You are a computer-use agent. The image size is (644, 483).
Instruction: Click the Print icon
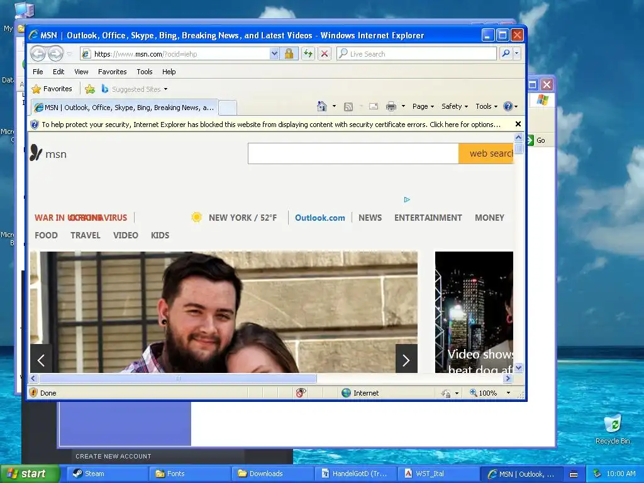tap(391, 106)
